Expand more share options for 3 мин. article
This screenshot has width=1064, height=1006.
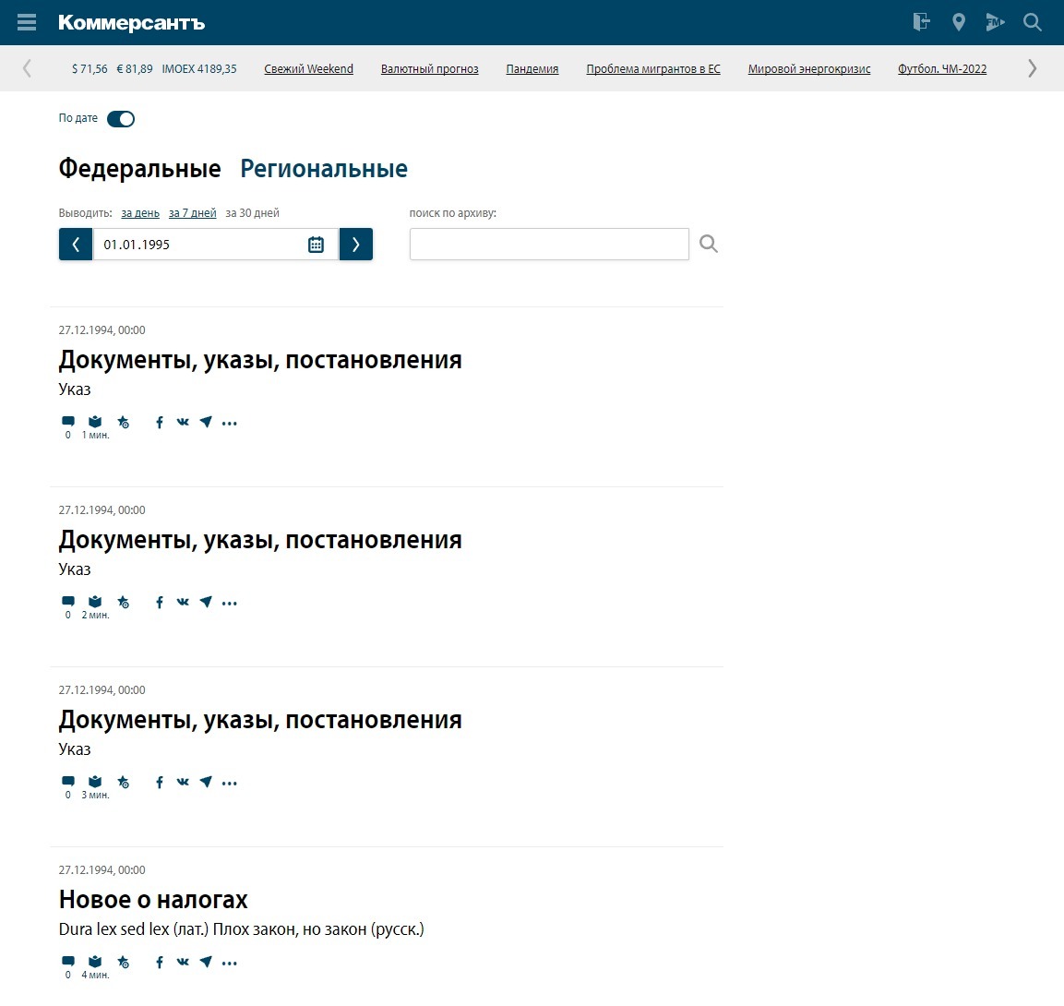(230, 783)
